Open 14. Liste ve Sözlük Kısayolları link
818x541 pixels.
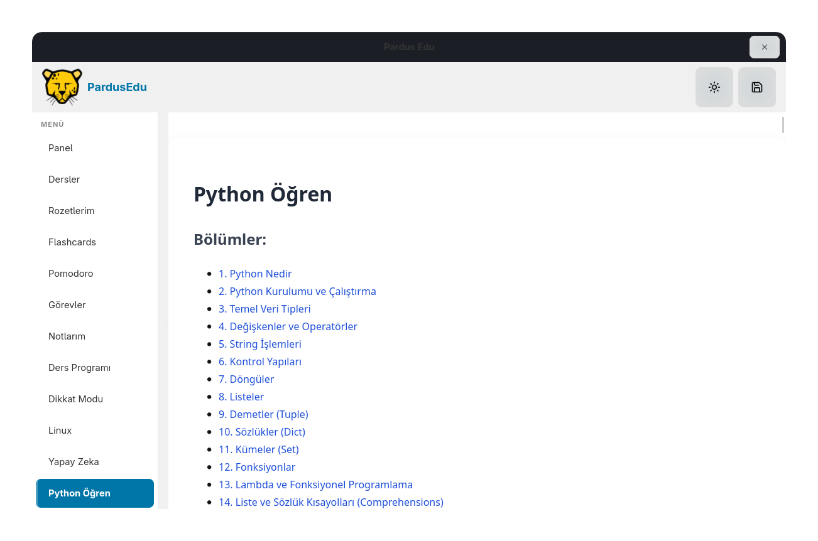(x=331, y=502)
